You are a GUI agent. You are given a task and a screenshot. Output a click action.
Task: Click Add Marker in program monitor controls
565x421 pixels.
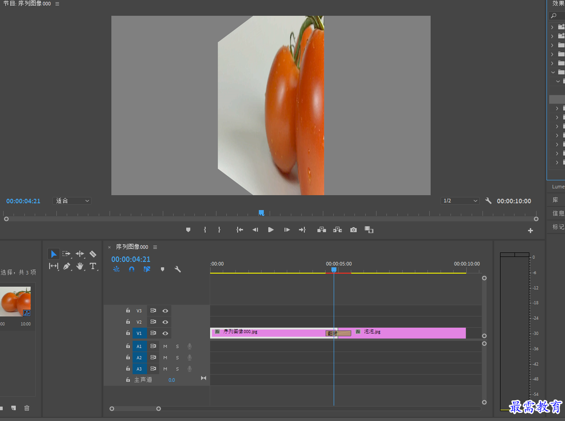coord(188,230)
